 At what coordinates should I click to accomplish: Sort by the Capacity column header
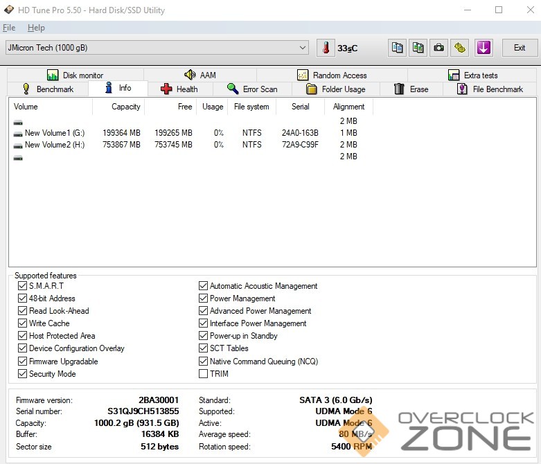tap(118, 107)
